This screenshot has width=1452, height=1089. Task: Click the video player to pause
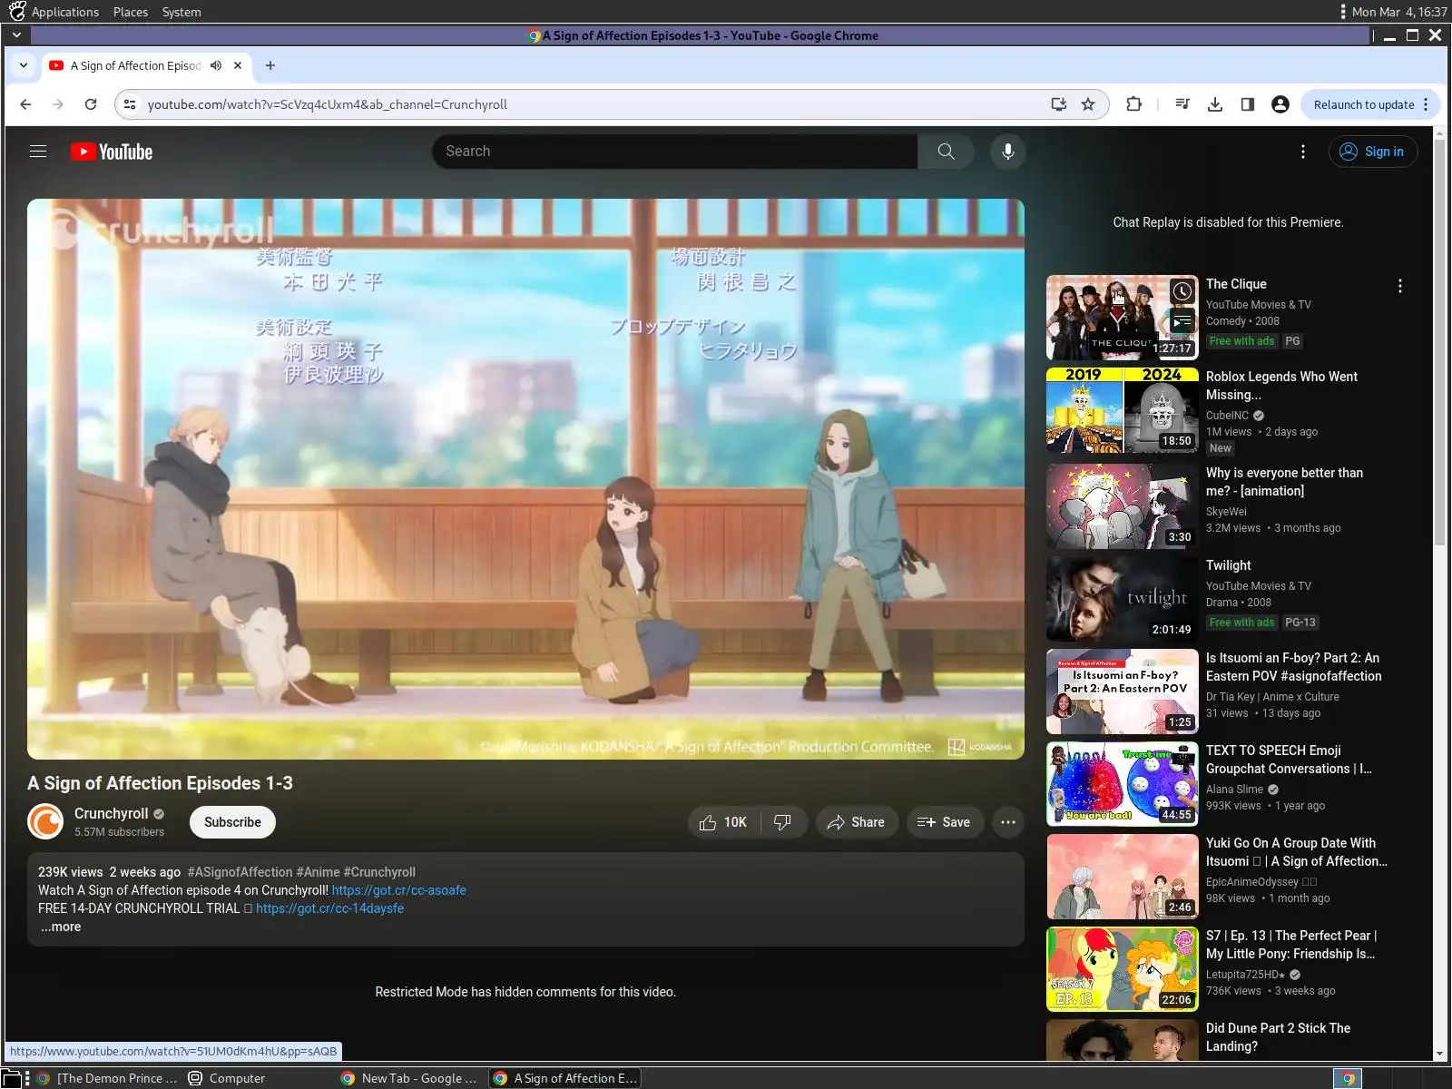(525, 479)
